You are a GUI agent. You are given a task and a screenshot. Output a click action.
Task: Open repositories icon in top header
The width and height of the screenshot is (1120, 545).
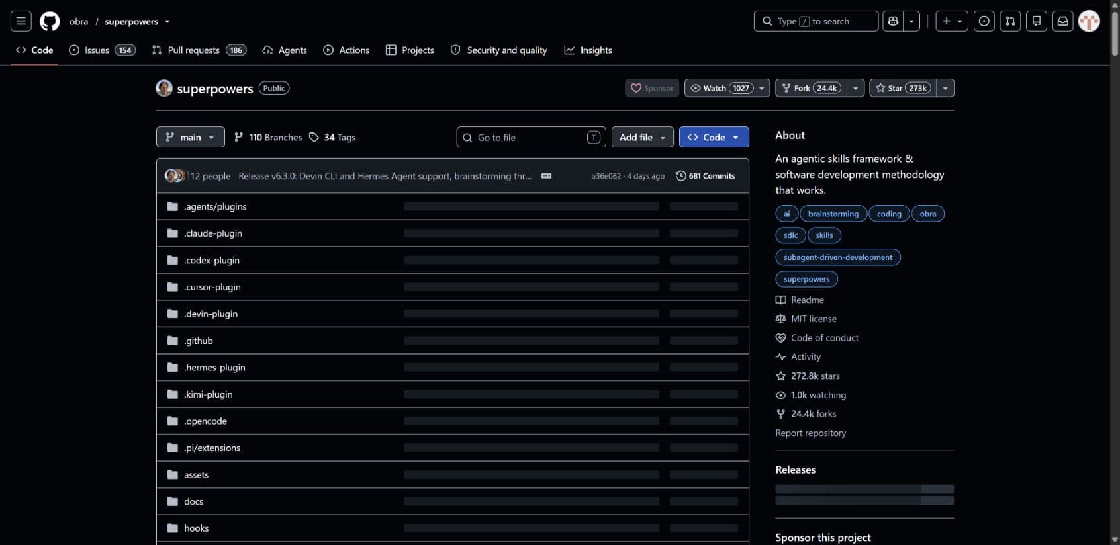coord(1037,21)
